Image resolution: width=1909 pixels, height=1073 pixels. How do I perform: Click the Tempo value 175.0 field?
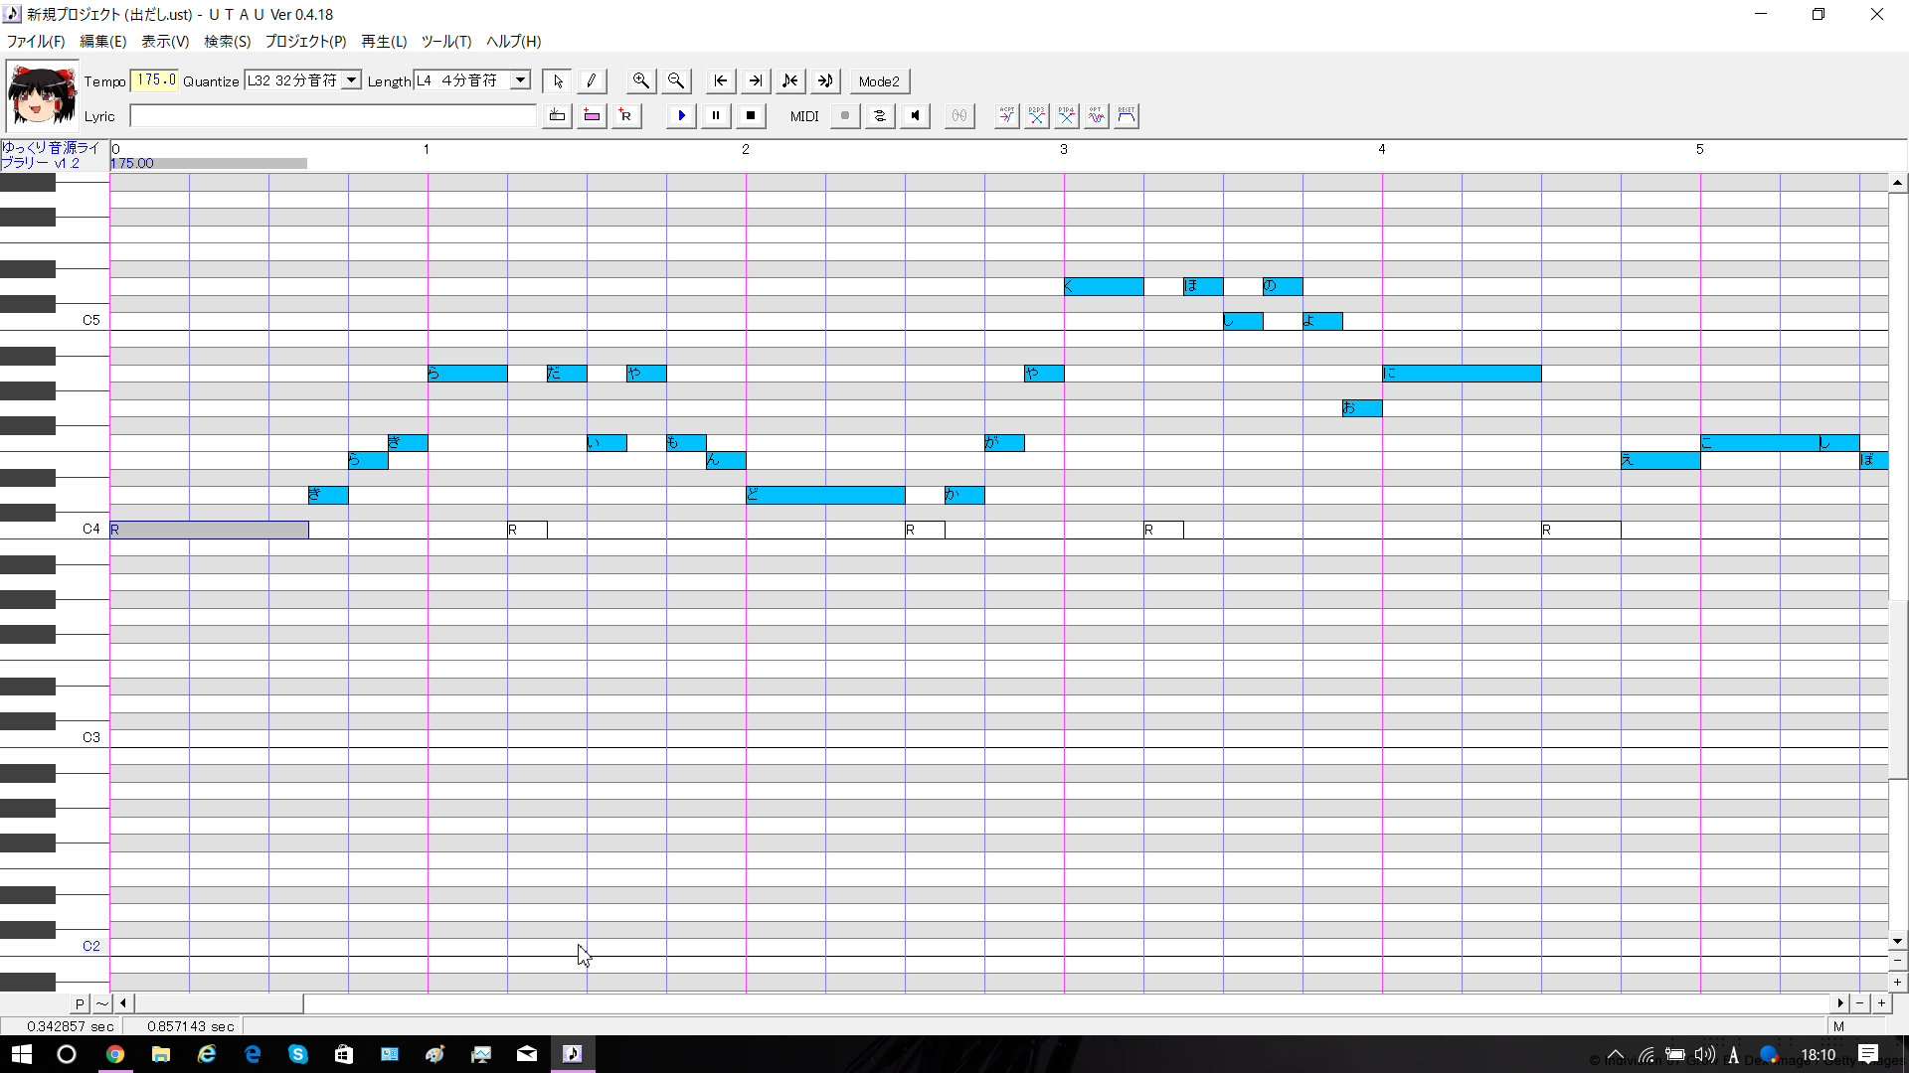point(155,80)
